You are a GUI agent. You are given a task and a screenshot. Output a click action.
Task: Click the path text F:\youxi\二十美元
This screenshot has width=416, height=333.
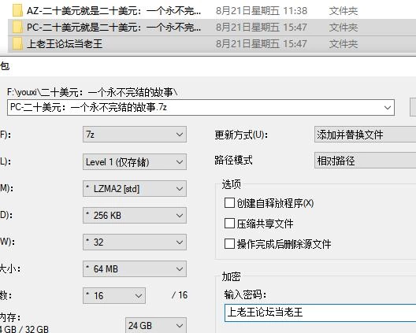92,92
